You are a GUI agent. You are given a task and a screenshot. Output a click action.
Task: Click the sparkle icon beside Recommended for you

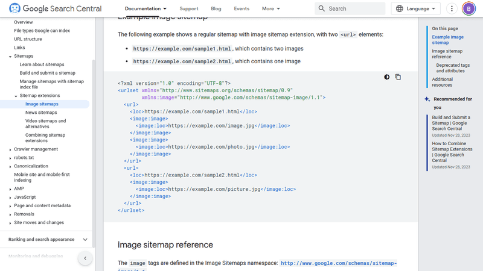click(x=427, y=99)
